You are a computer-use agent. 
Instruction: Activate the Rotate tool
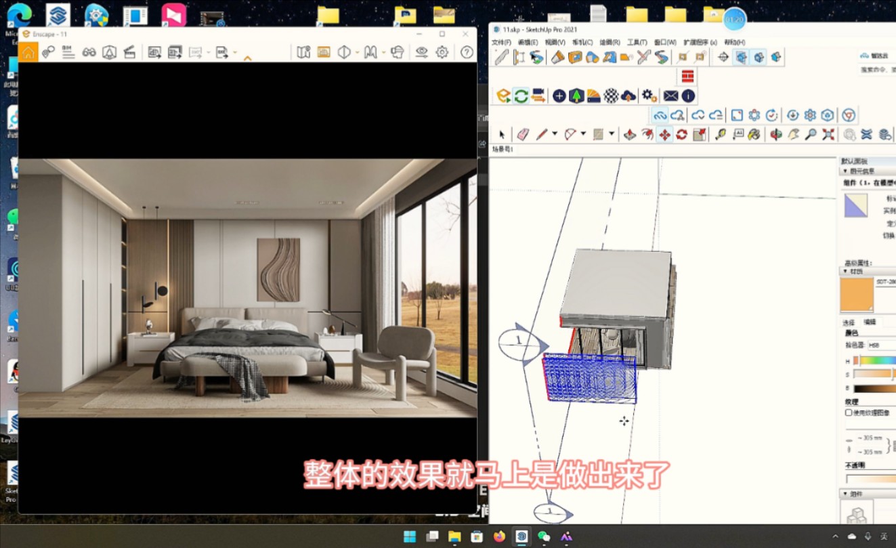tap(681, 135)
